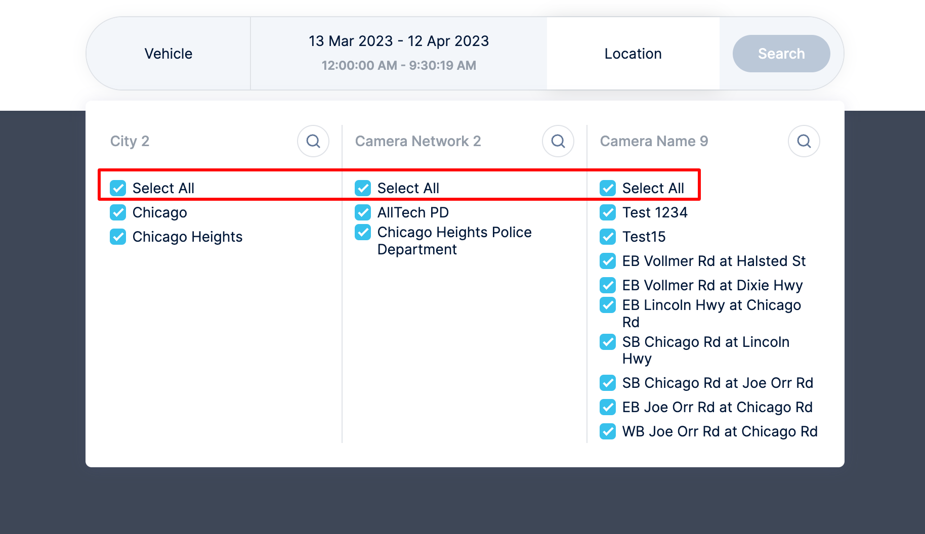925x534 pixels.
Task: Uncheck EB Lincoln Hwy at Chicago Rd checkbox
Action: click(x=608, y=305)
